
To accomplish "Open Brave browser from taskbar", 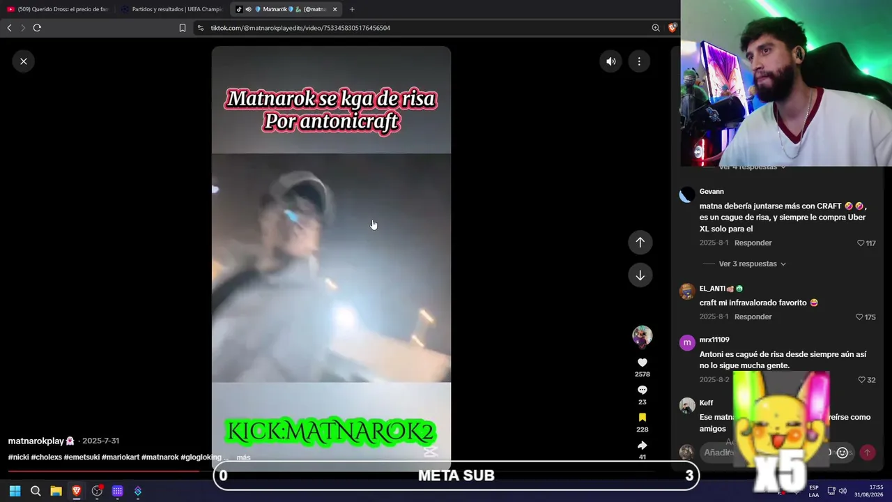I will pyautogui.click(x=77, y=491).
